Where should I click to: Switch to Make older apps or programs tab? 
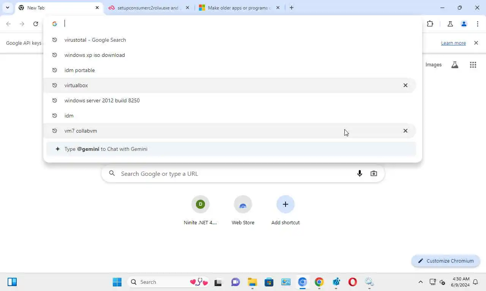239,8
